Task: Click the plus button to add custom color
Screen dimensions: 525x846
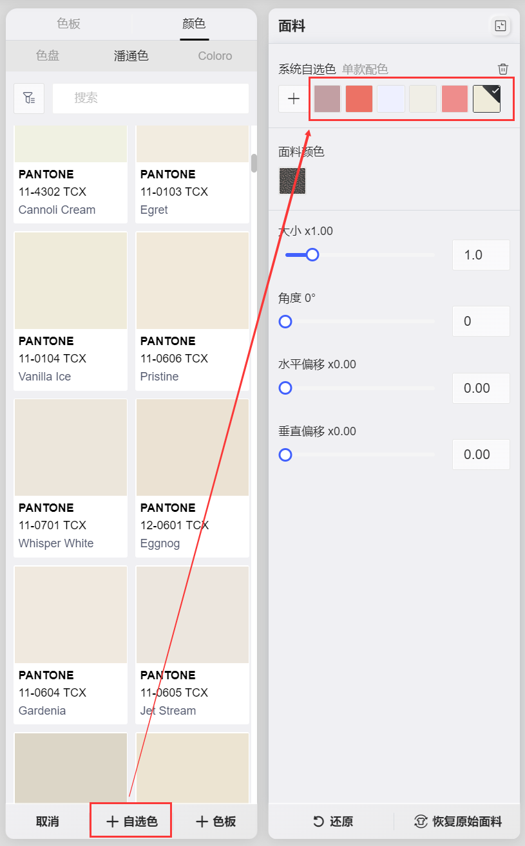Action: [294, 99]
